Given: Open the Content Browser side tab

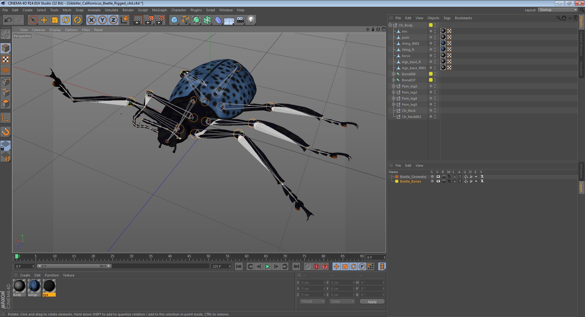Looking at the screenshot, I should [581, 44].
